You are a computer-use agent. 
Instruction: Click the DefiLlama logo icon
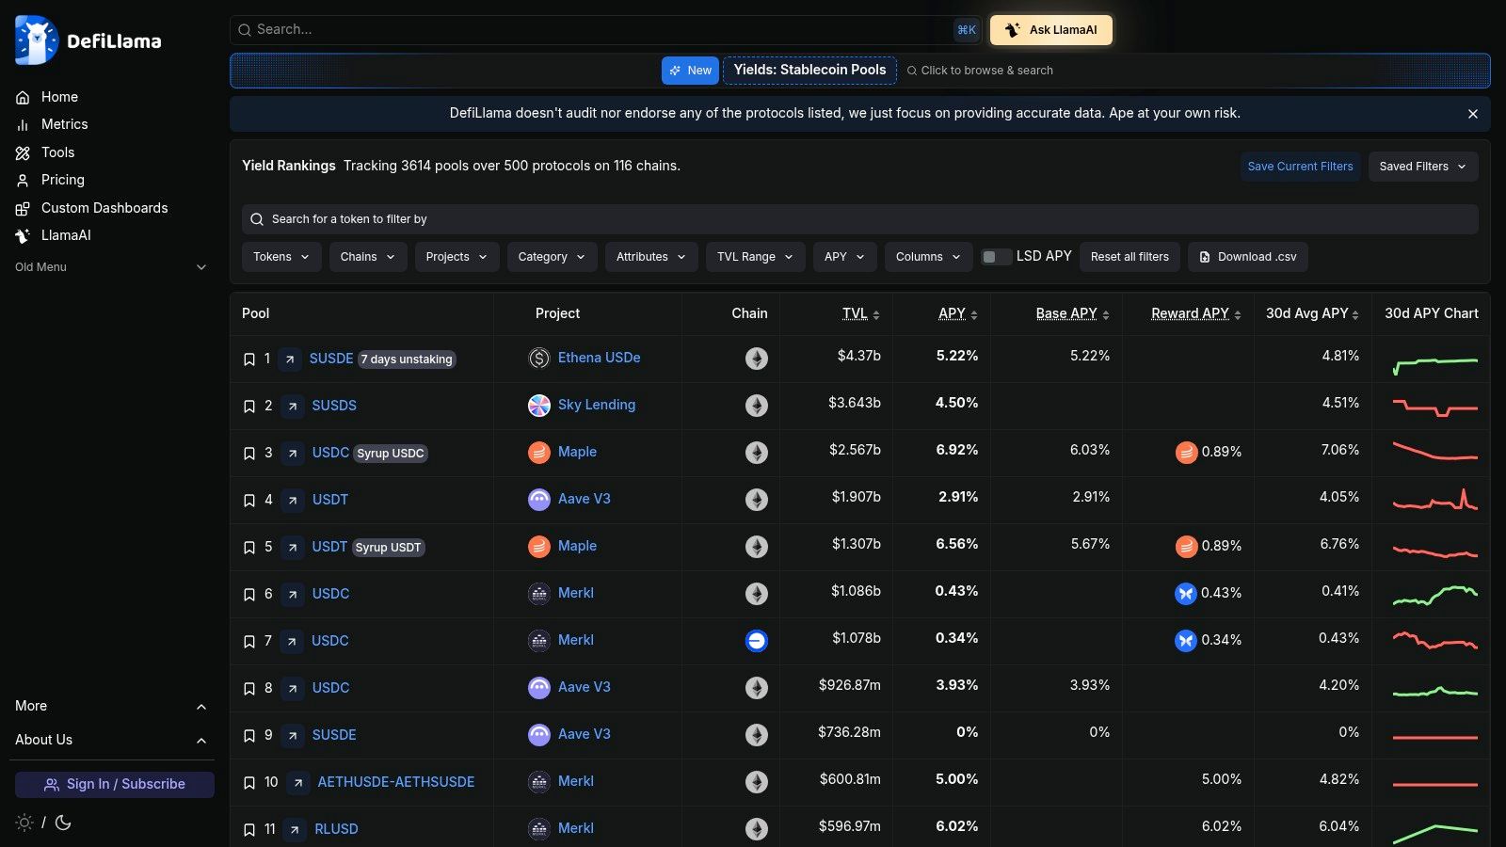pyautogui.click(x=36, y=40)
